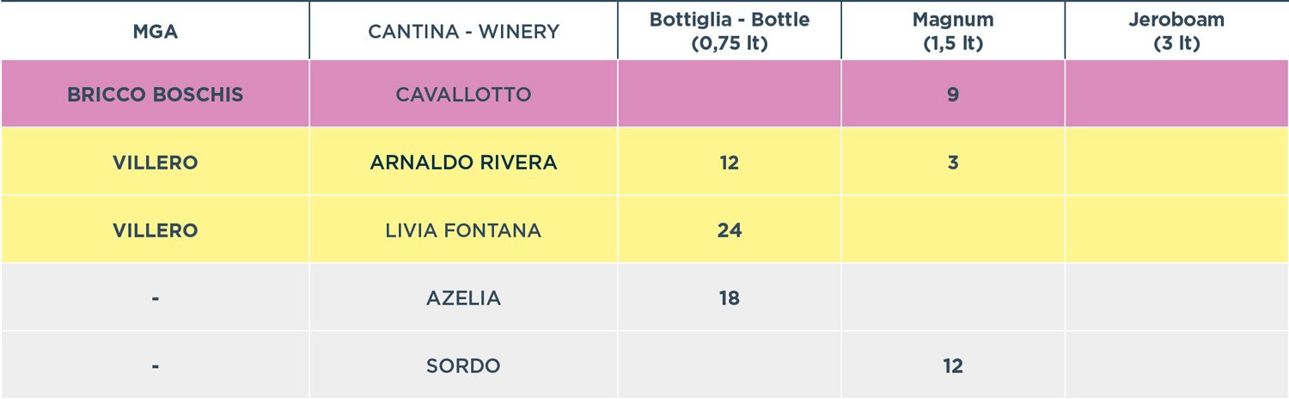Image resolution: width=1289 pixels, height=399 pixels.
Task: Click the BRICCO BOSCHIS cell
Action: pyautogui.click(x=155, y=95)
